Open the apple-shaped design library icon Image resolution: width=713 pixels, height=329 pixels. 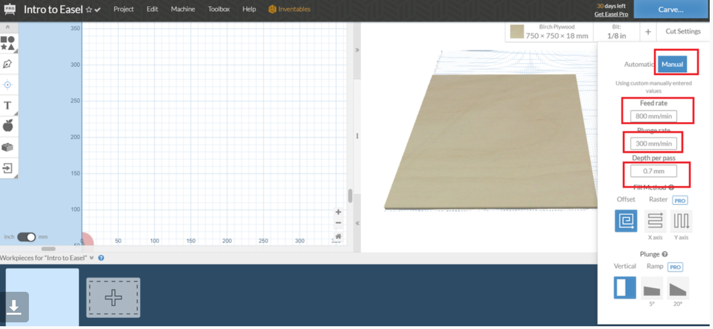(9, 126)
